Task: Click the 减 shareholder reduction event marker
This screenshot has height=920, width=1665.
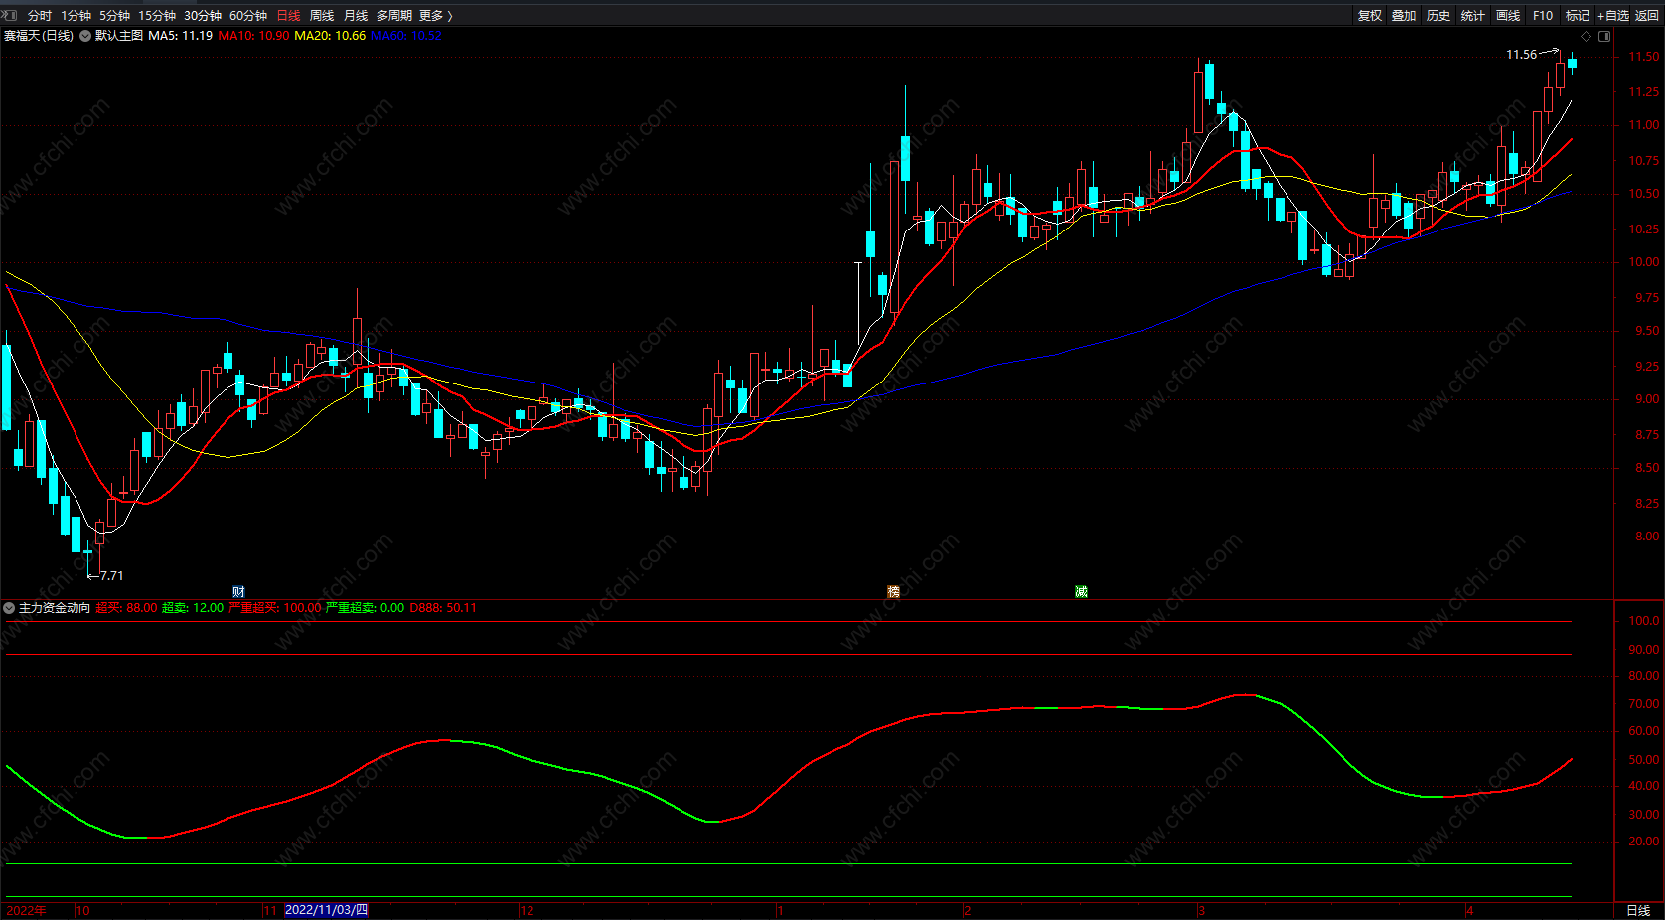Action: tap(1081, 591)
